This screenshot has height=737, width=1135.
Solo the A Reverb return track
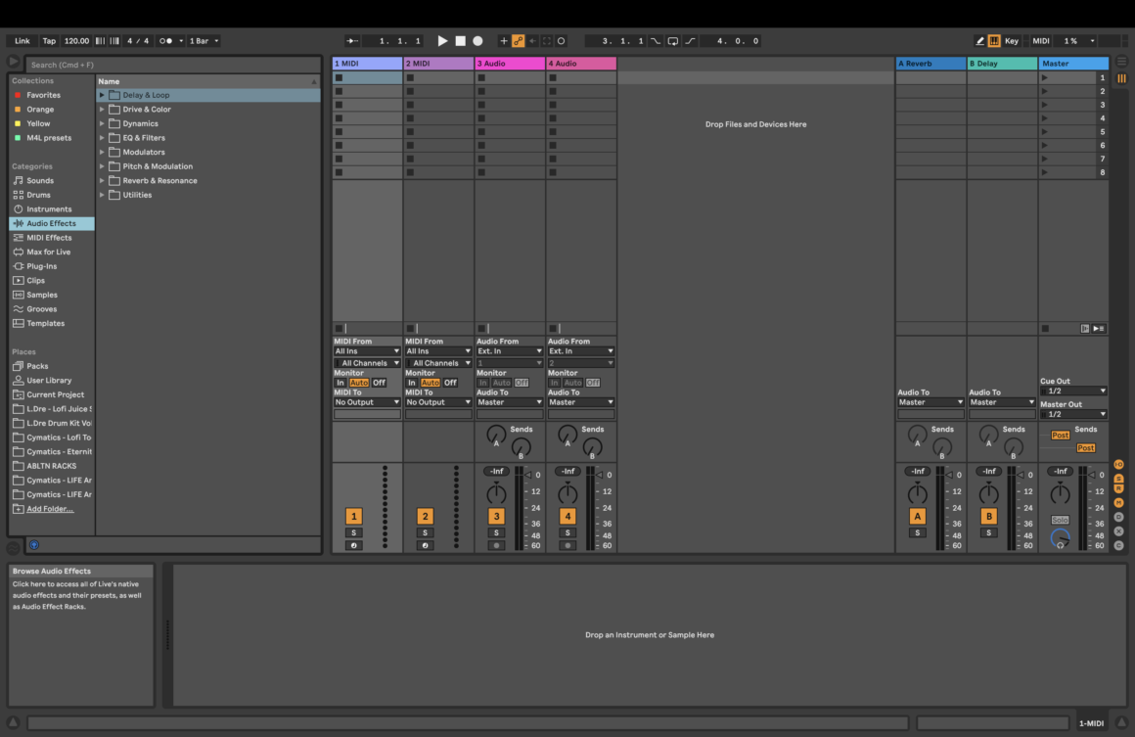click(x=917, y=532)
